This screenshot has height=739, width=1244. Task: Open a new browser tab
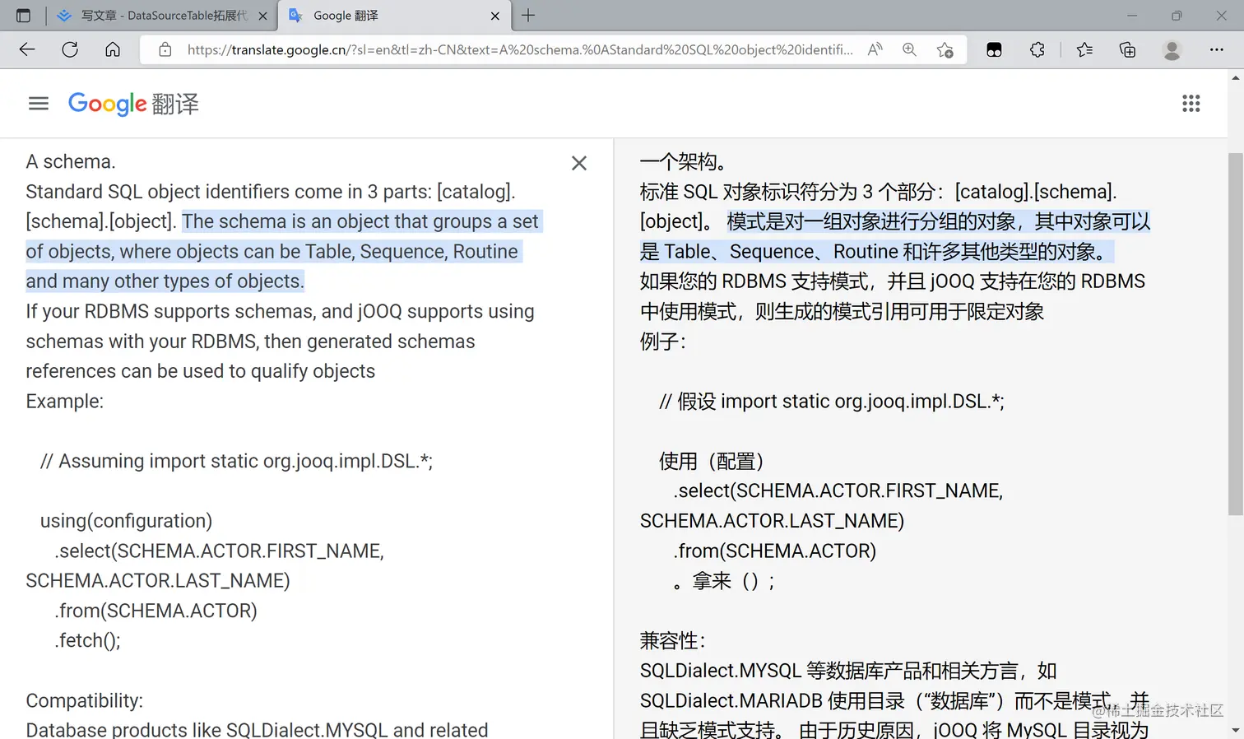point(528,16)
